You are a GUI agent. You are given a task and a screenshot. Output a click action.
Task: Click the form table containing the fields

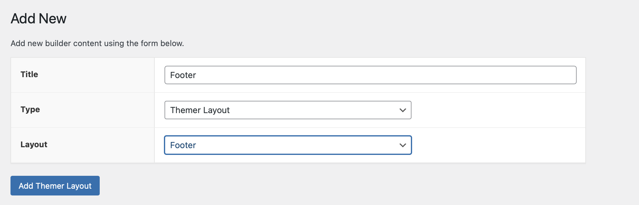[298, 110]
